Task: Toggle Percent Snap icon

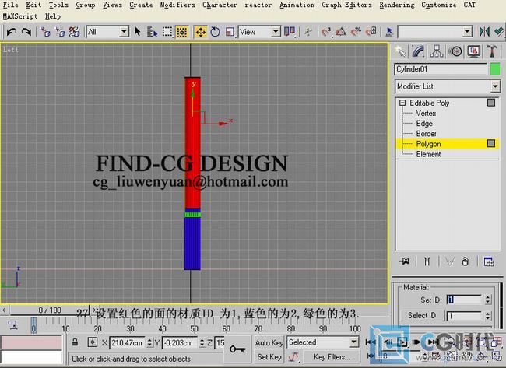Action: (357, 32)
